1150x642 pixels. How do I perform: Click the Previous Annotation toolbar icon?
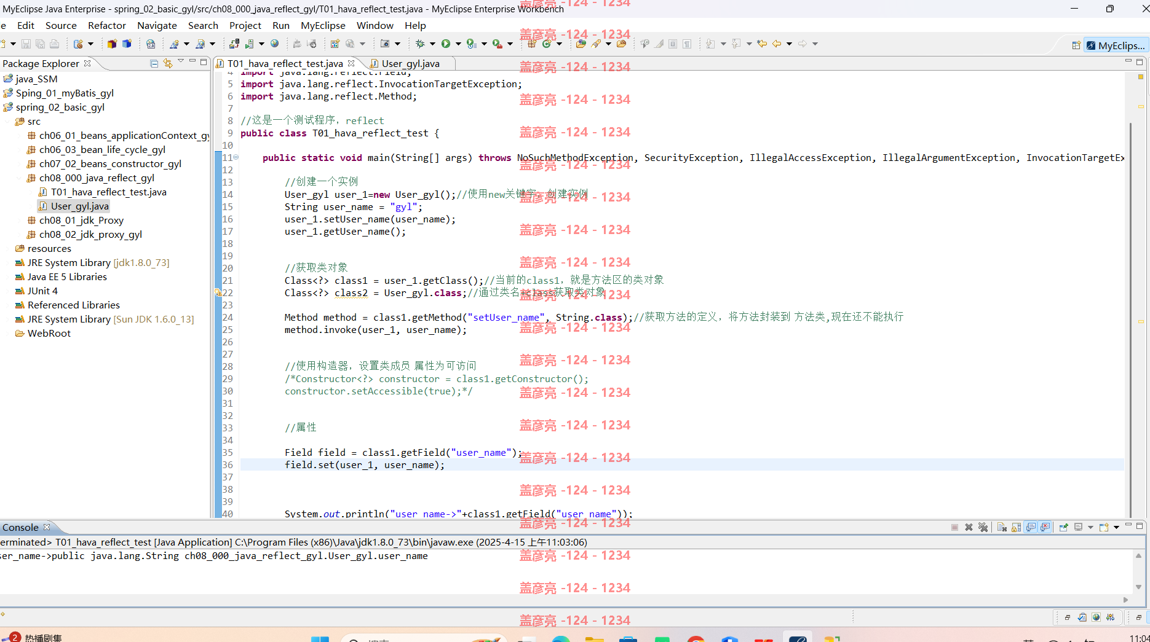[x=737, y=44]
